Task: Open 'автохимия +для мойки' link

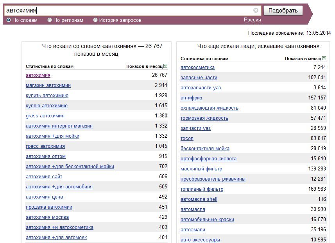Action: (52, 136)
